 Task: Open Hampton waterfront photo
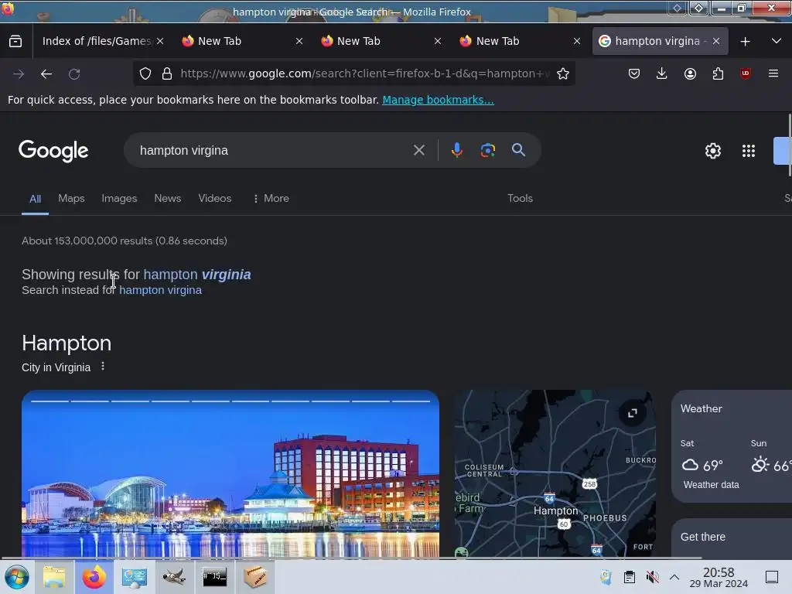(x=230, y=473)
